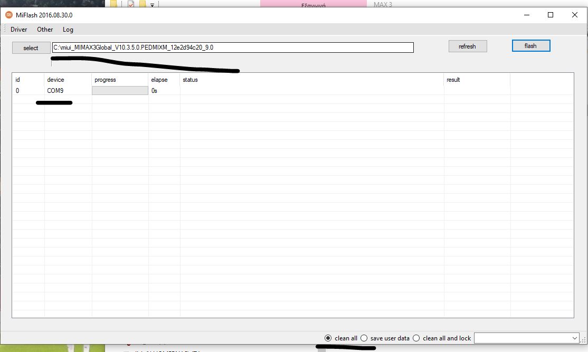Screen dimensions: 588x352
Task: Maximize the MiFlash window
Action: coord(551,15)
